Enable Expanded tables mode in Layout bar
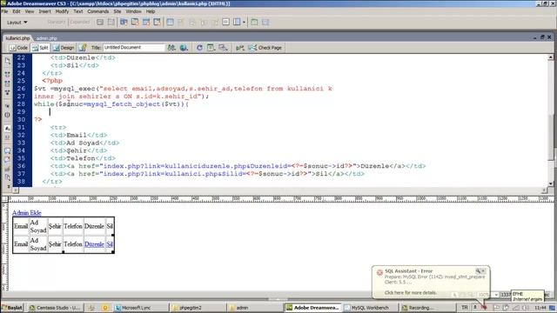This screenshot has width=557, height=313. point(80,22)
